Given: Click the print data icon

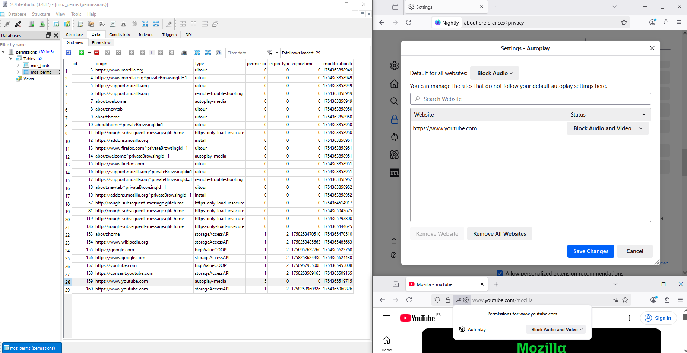Looking at the screenshot, I should 184,53.
